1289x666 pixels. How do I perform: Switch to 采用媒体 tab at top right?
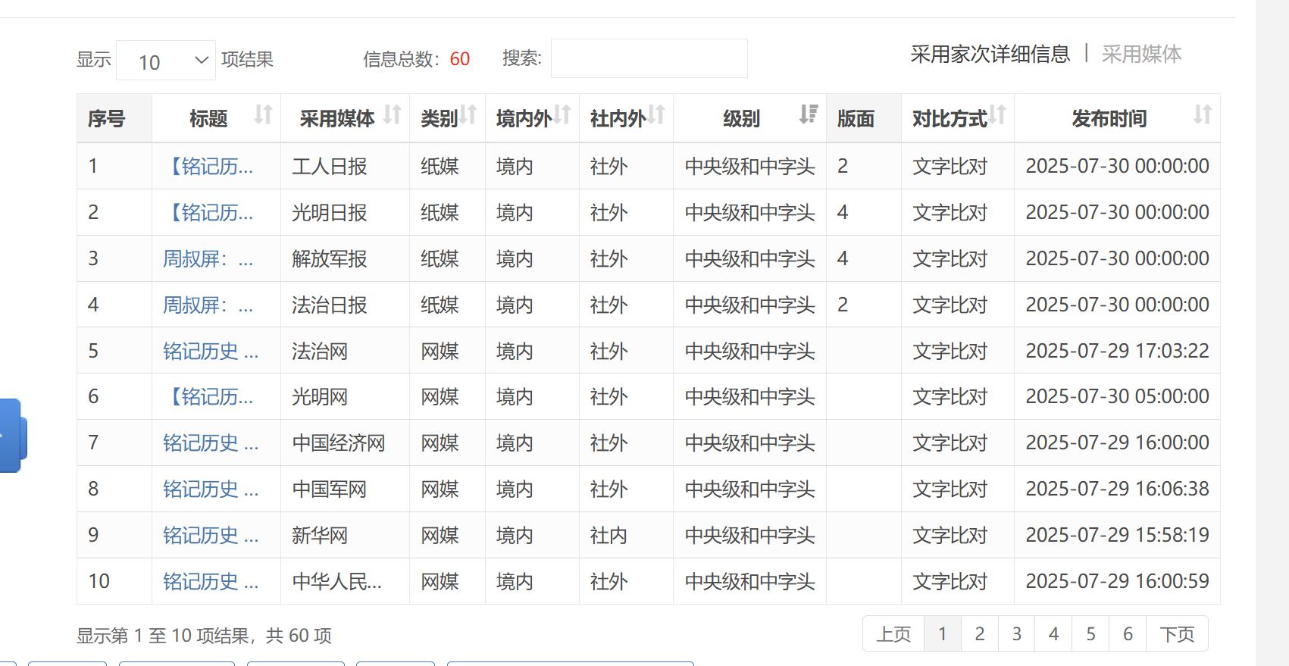coord(1141,55)
